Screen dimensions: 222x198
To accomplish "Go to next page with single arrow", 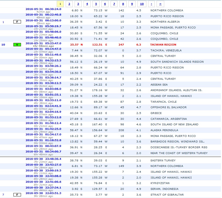I will (151, 4).
